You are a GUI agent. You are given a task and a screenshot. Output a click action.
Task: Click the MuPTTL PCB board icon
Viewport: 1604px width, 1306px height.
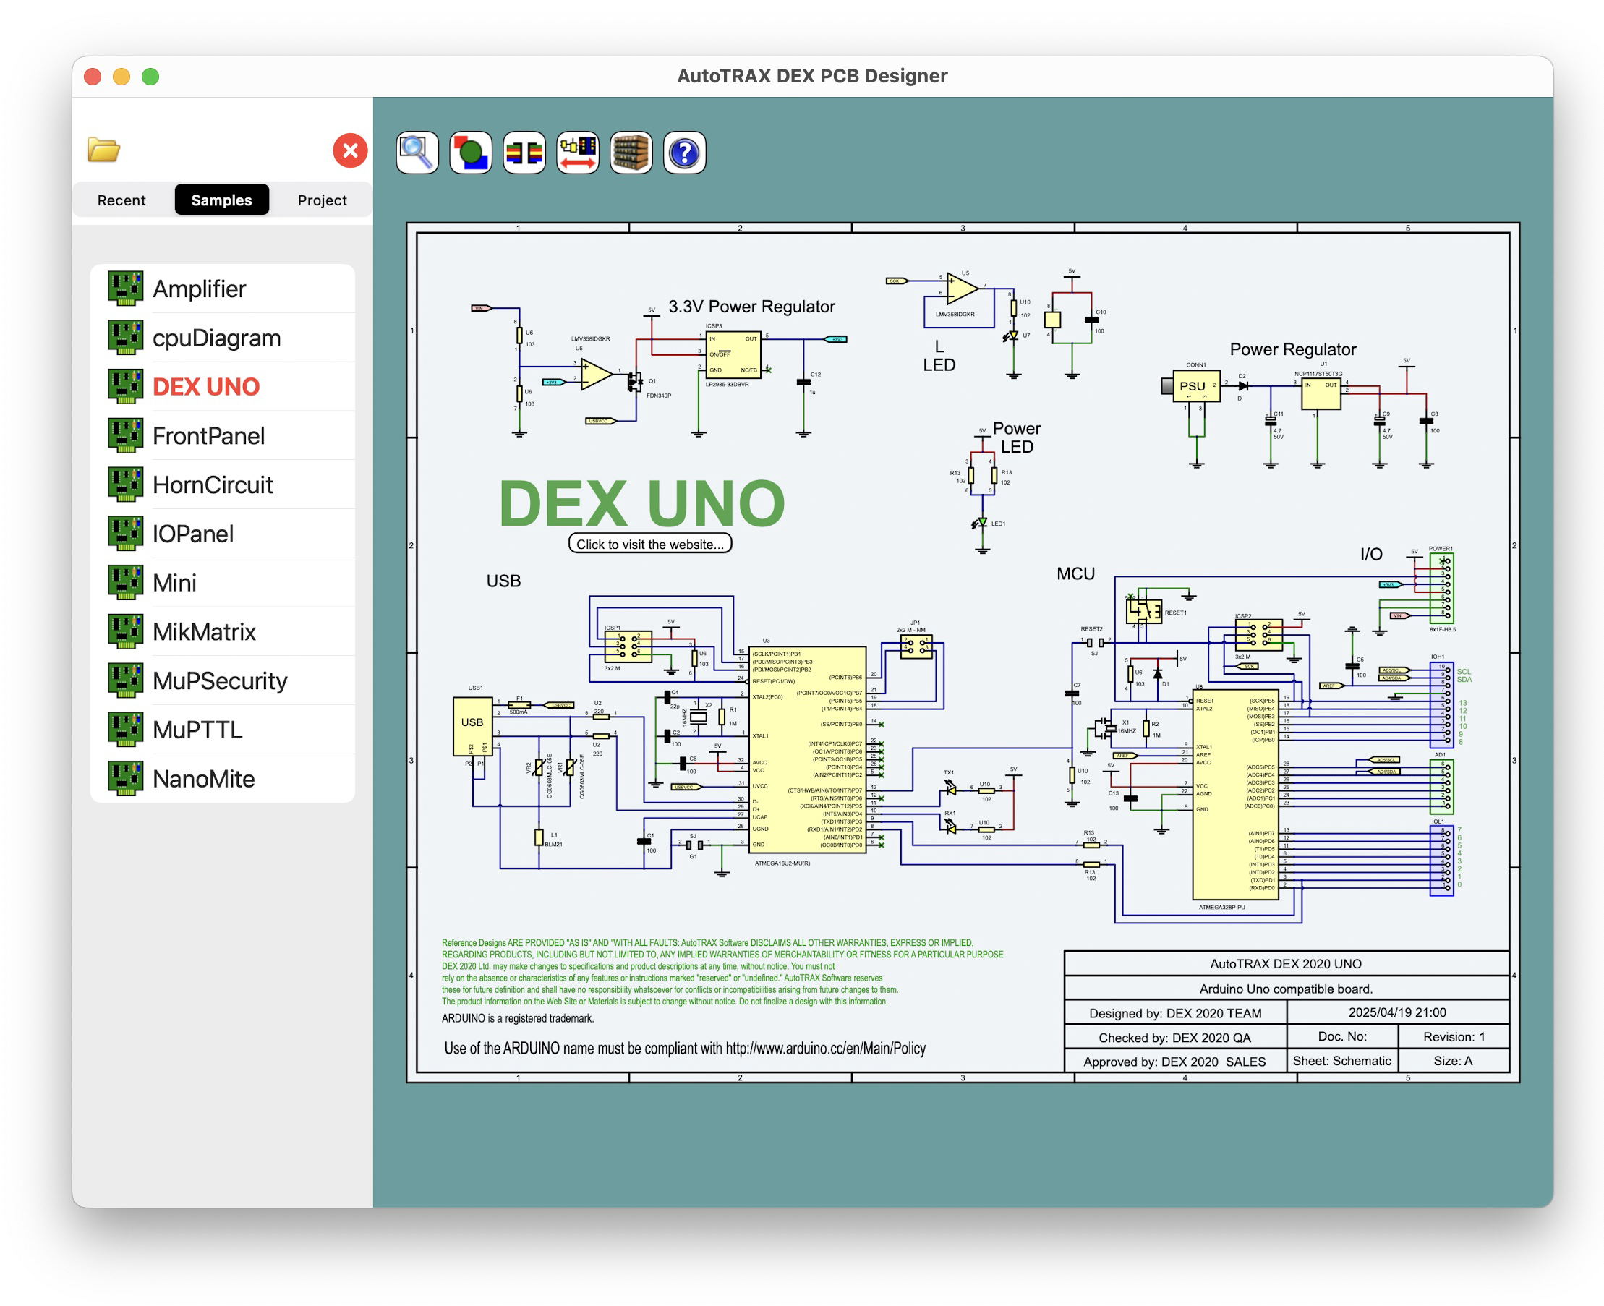coord(126,729)
